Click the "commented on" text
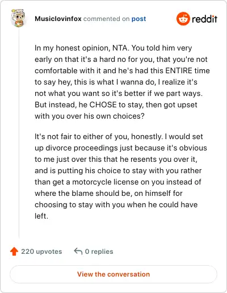Image resolution: width=227 pixels, height=293 pixels. pyautogui.click(x=106, y=19)
